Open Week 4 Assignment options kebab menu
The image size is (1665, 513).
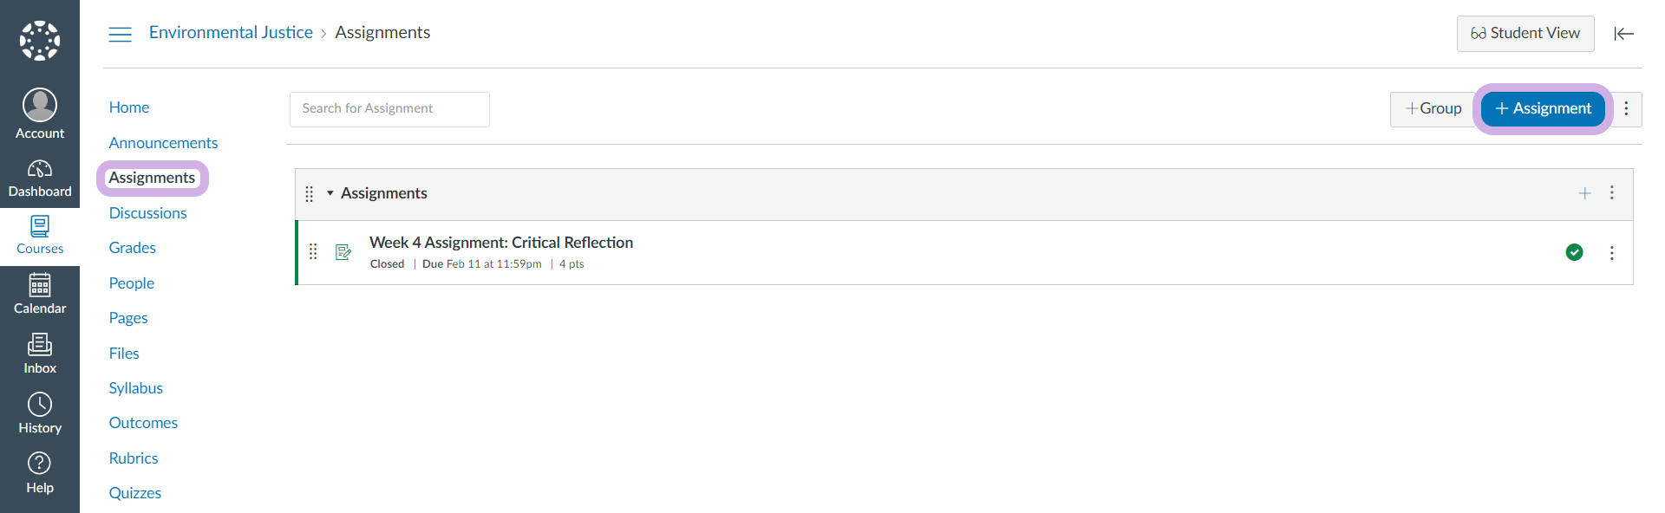pyautogui.click(x=1611, y=252)
